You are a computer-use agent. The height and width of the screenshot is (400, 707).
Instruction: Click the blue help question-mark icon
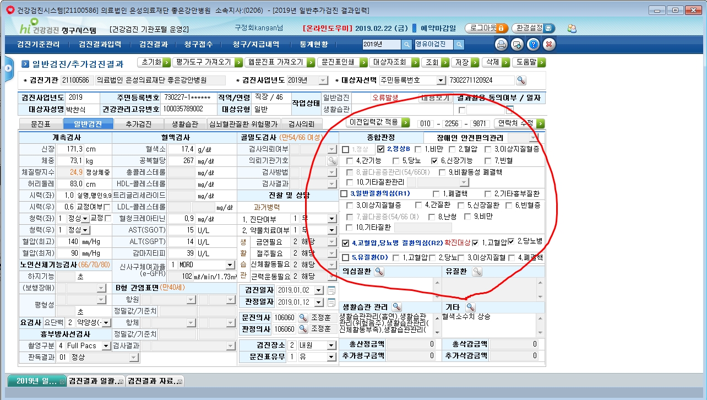pos(533,45)
